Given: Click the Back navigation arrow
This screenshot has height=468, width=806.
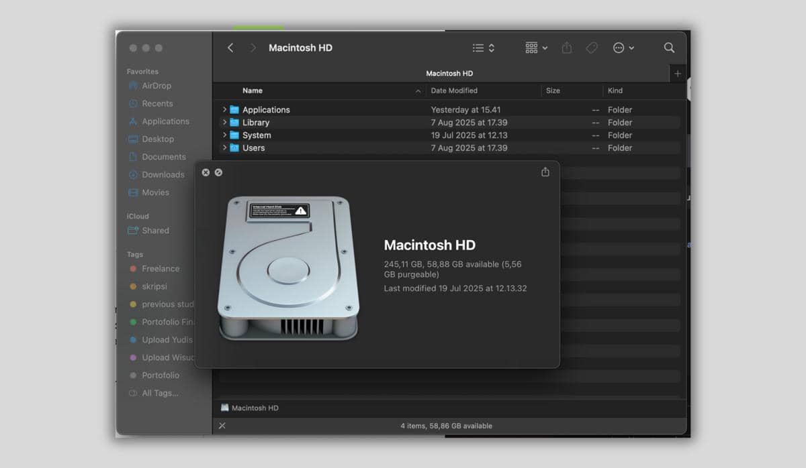Looking at the screenshot, I should [230, 48].
